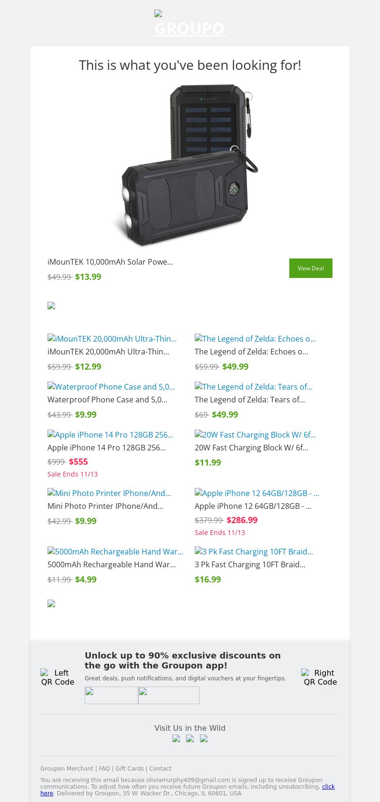
Task: Open 20W Fast Charging Block image
Action: (x=255, y=435)
